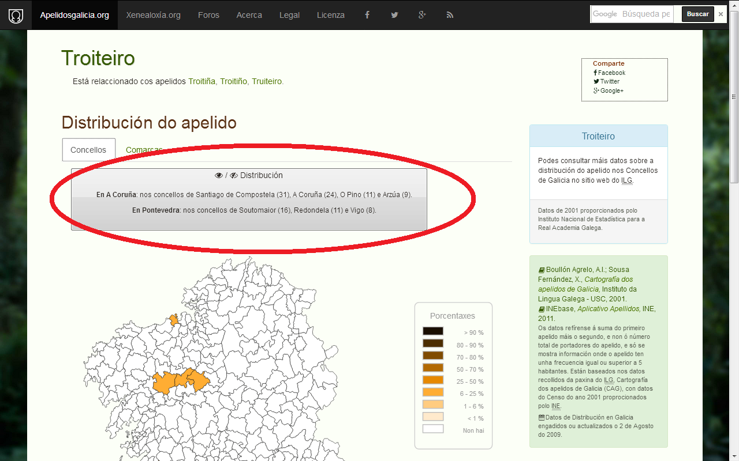Open the Foros menu item
The width and height of the screenshot is (739, 461).
coord(208,15)
